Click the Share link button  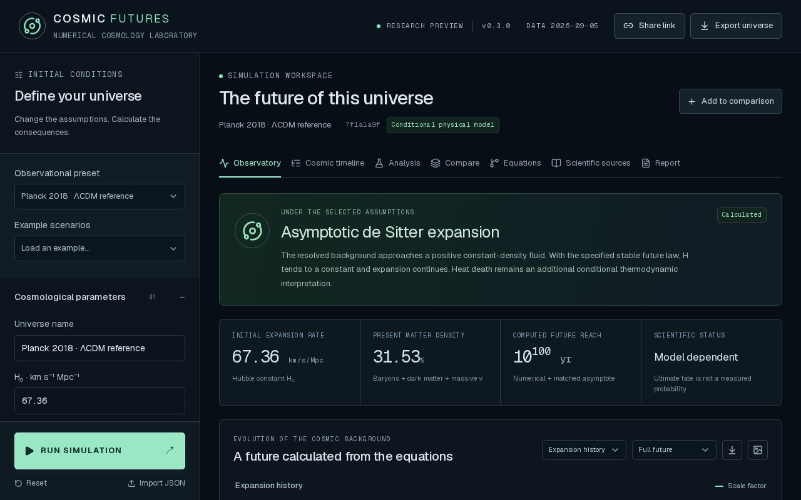click(650, 26)
